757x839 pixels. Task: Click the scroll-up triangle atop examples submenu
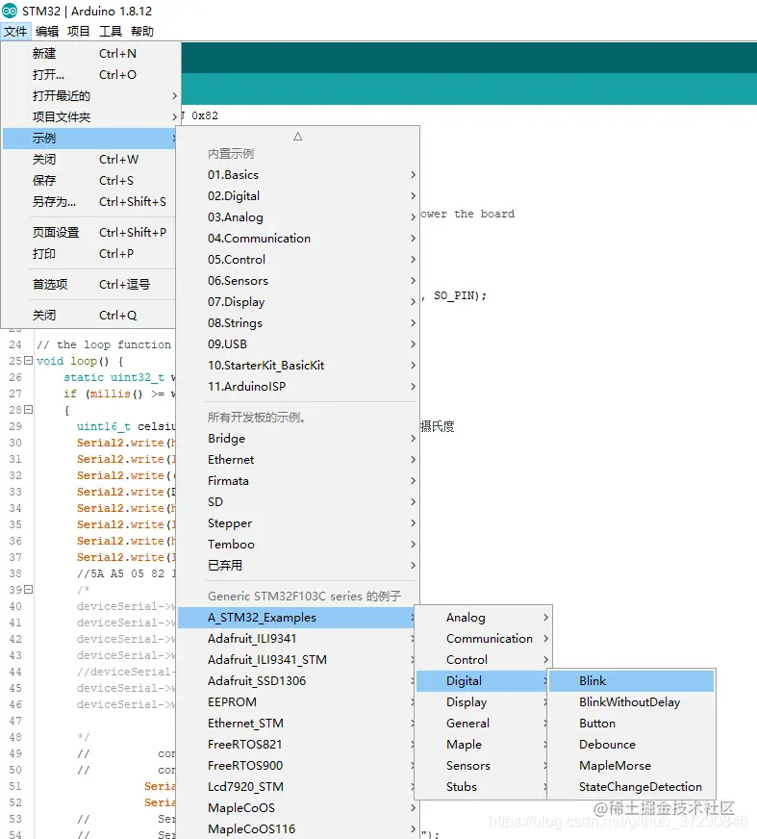tap(298, 137)
